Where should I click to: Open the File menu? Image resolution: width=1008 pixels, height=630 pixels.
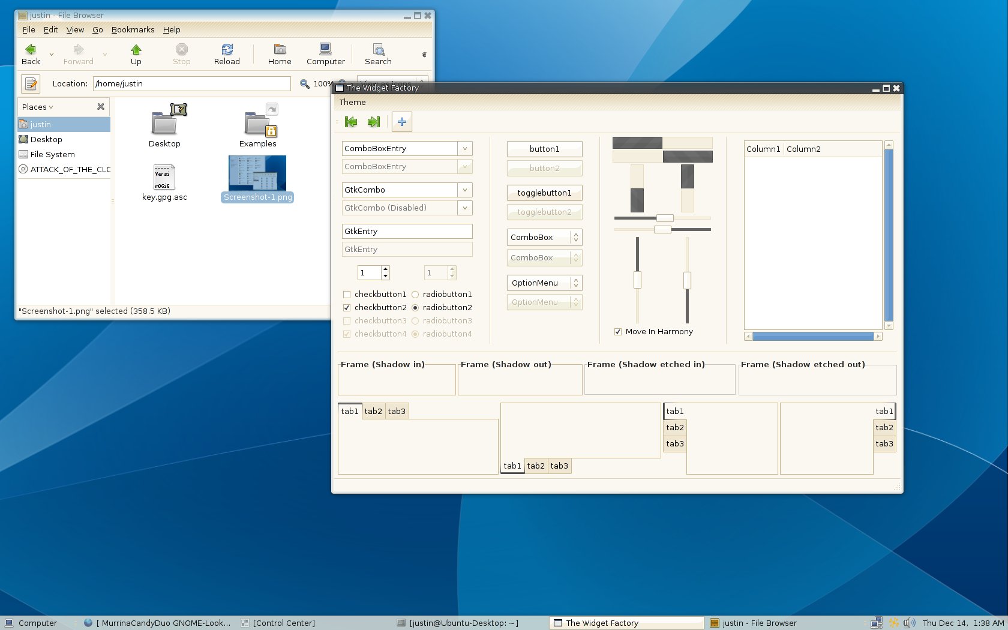pos(29,29)
